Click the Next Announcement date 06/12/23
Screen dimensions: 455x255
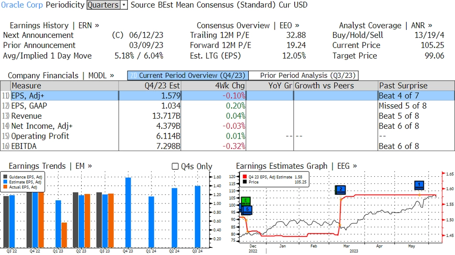tap(146, 36)
